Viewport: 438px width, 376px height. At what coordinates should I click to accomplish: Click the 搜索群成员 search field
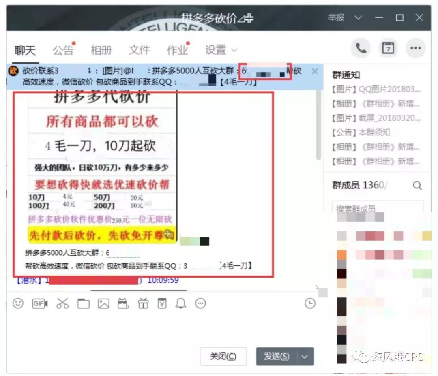pyautogui.click(x=378, y=207)
